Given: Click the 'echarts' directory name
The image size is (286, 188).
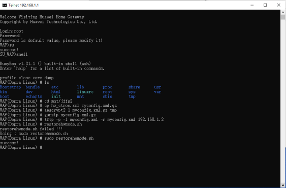Looking at the screenshot, I should (x=34, y=97).
